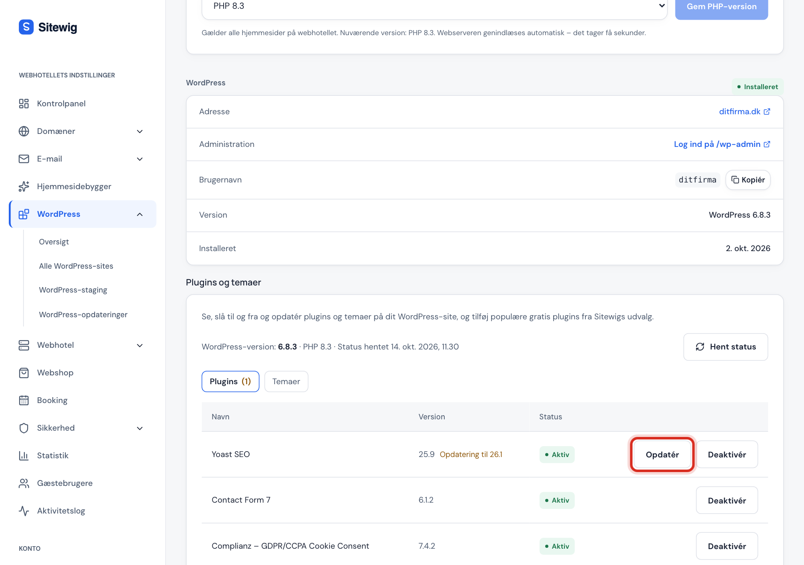Deactivate the Yoast SEO plugin

pos(727,454)
